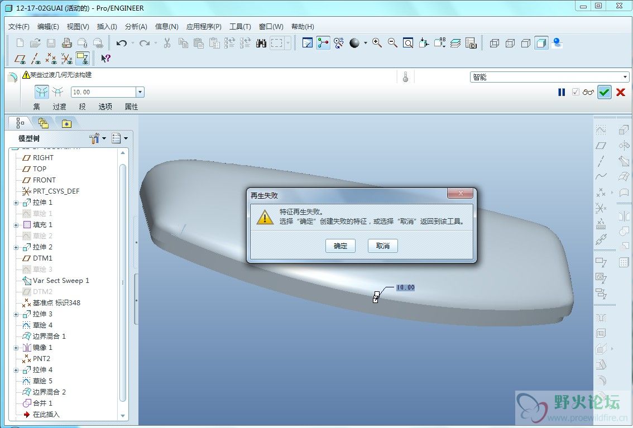Enable shaded display style
The image size is (633, 428).
click(x=541, y=43)
